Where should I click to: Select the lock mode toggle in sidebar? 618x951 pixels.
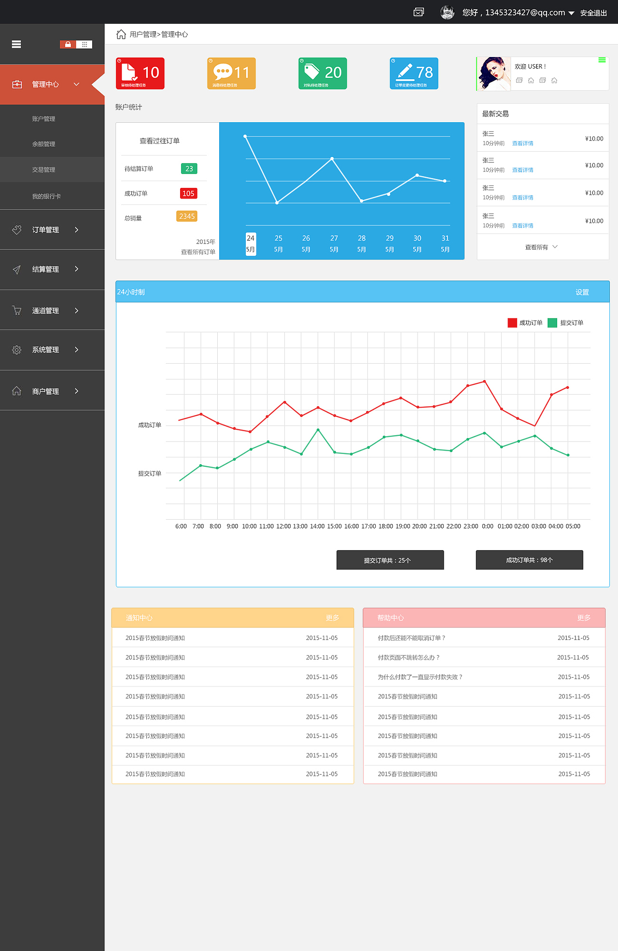click(68, 44)
